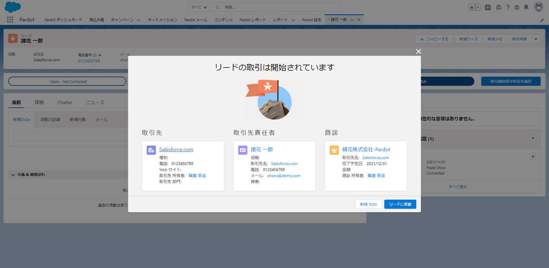Open the Salesforce.com account title link
549x268 pixels.
point(176,150)
